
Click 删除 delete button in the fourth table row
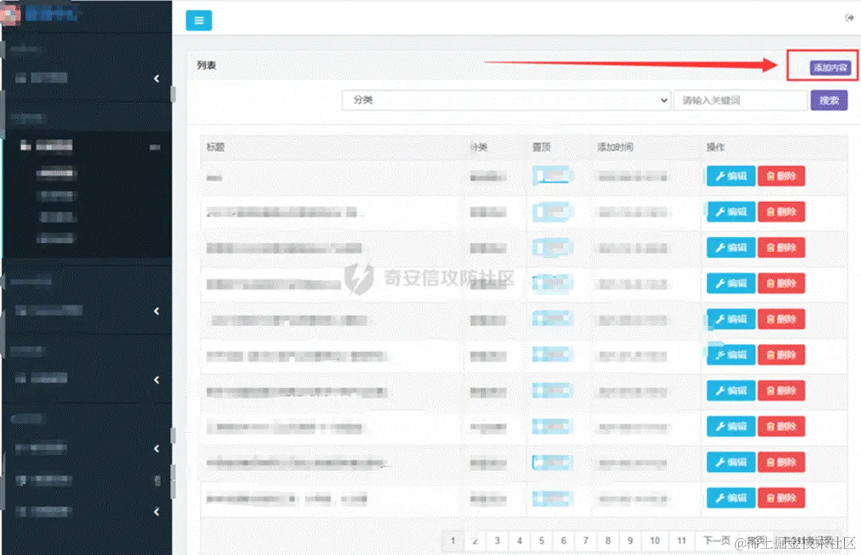coord(781,283)
